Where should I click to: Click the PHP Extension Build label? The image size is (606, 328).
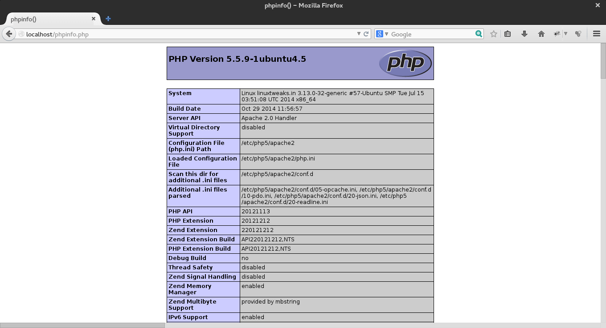click(200, 249)
